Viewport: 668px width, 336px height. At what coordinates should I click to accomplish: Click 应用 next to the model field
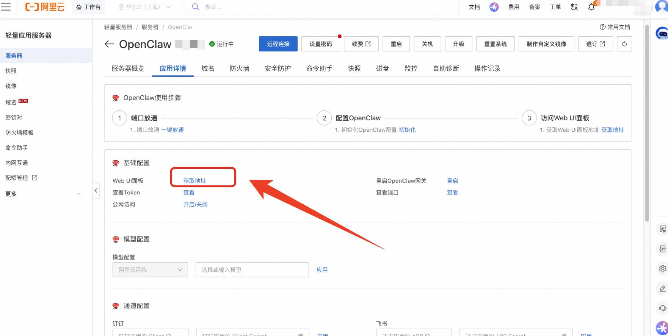322,270
